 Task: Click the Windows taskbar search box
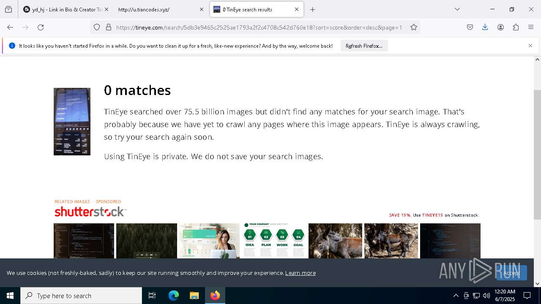(x=81, y=296)
